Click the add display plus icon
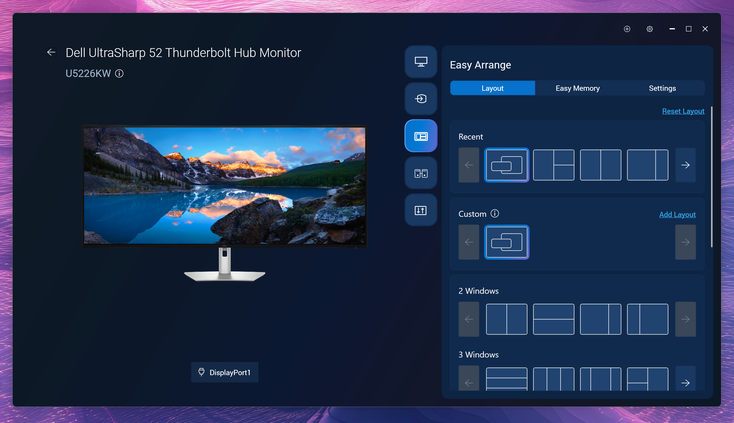Screen dimensions: 734x423 pos(627,29)
